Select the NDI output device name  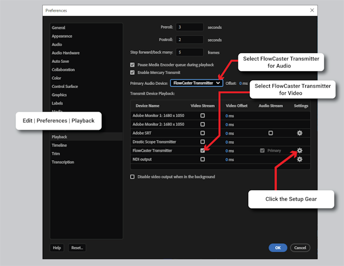point(142,159)
